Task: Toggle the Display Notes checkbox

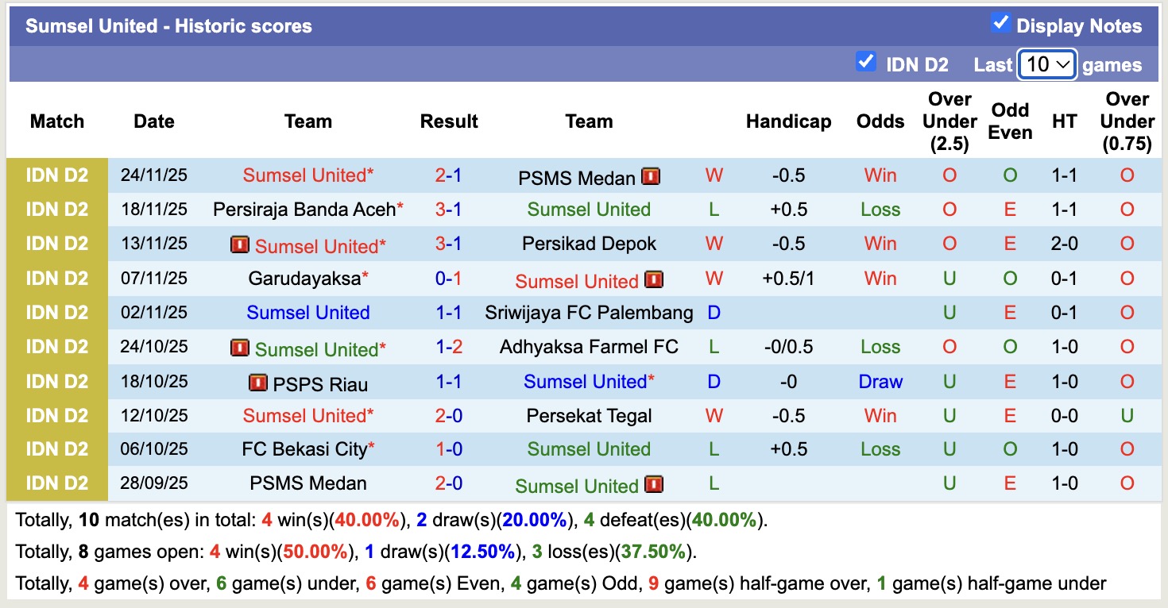Action: click(x=1000, y=24)
